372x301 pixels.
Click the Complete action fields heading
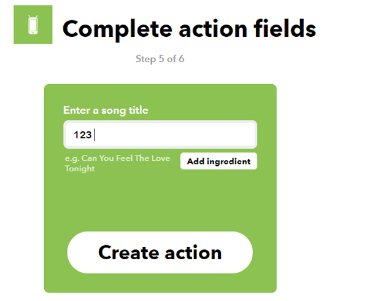189,28
